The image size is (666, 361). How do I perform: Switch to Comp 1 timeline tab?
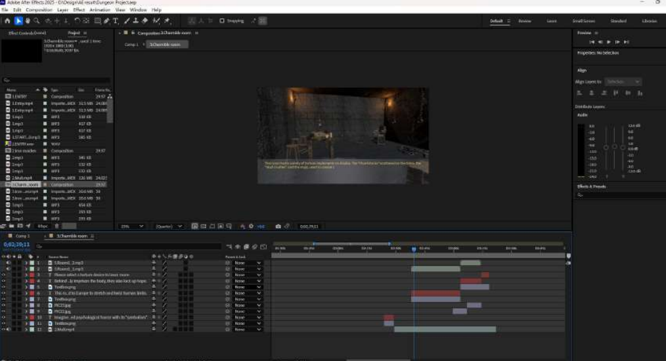[22, 236]
